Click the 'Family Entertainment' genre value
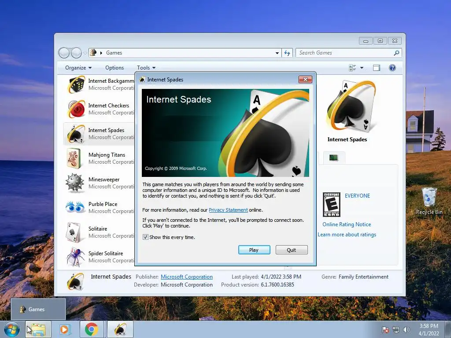This screenshot has height=338, width=451. [363, 277]
